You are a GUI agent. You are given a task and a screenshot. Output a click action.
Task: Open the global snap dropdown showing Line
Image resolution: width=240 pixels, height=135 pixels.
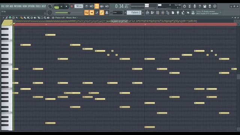click(117, 12)
